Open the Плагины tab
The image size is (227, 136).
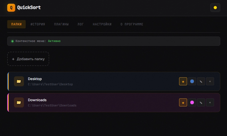click(61, 24)
